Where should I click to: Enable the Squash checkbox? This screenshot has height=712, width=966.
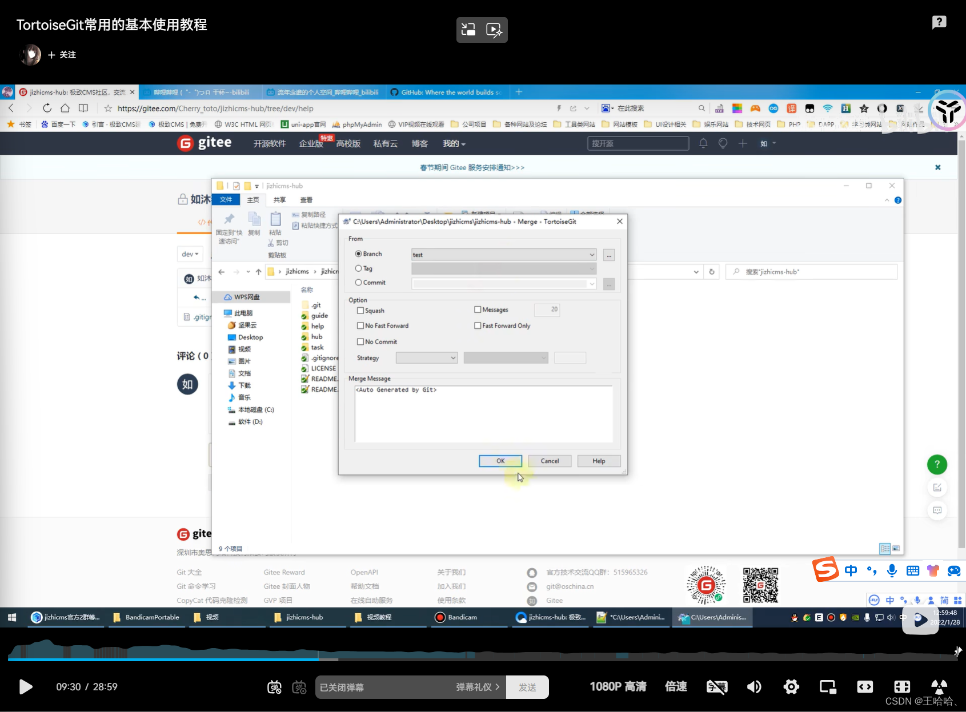[x=360, y=311]
